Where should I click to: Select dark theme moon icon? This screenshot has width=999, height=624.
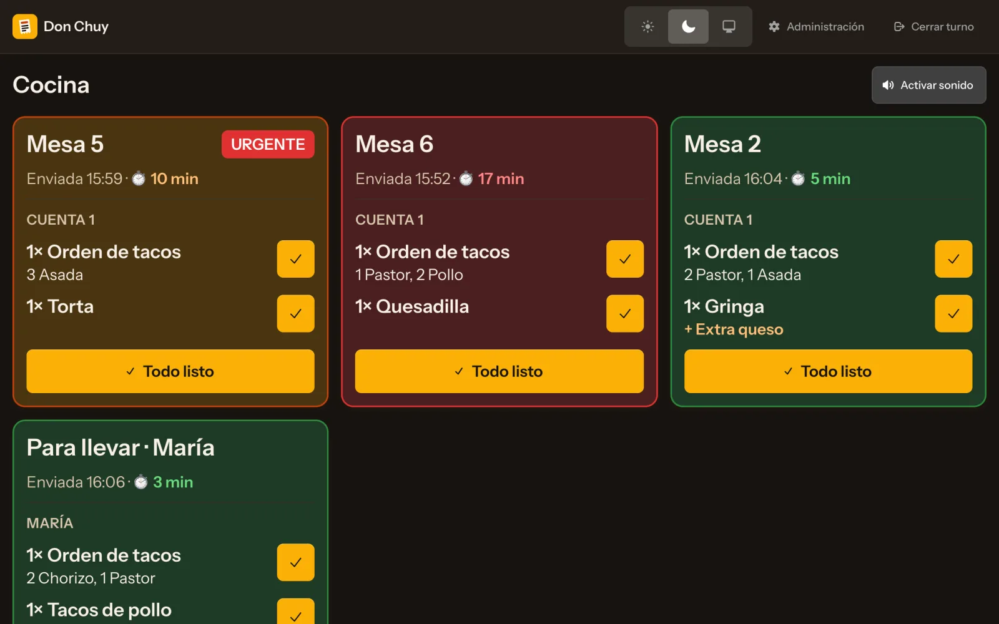tap(688, 26)
